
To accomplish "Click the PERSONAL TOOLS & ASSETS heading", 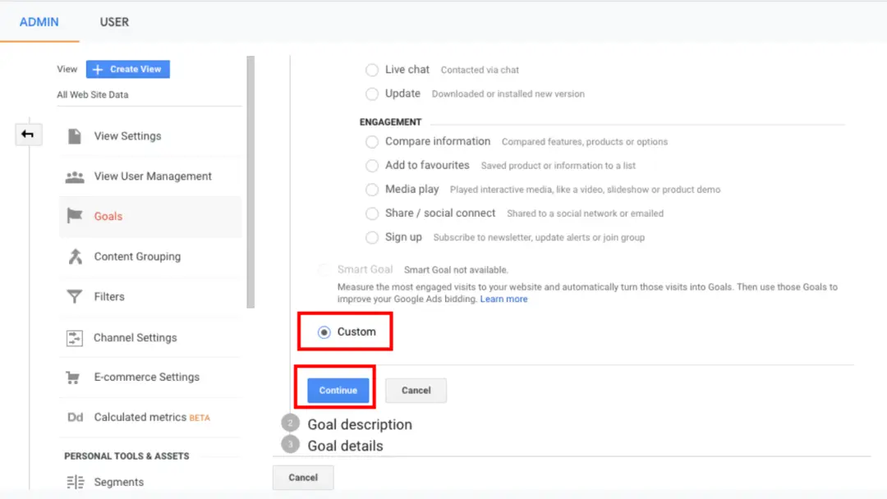I will [126, 456].
